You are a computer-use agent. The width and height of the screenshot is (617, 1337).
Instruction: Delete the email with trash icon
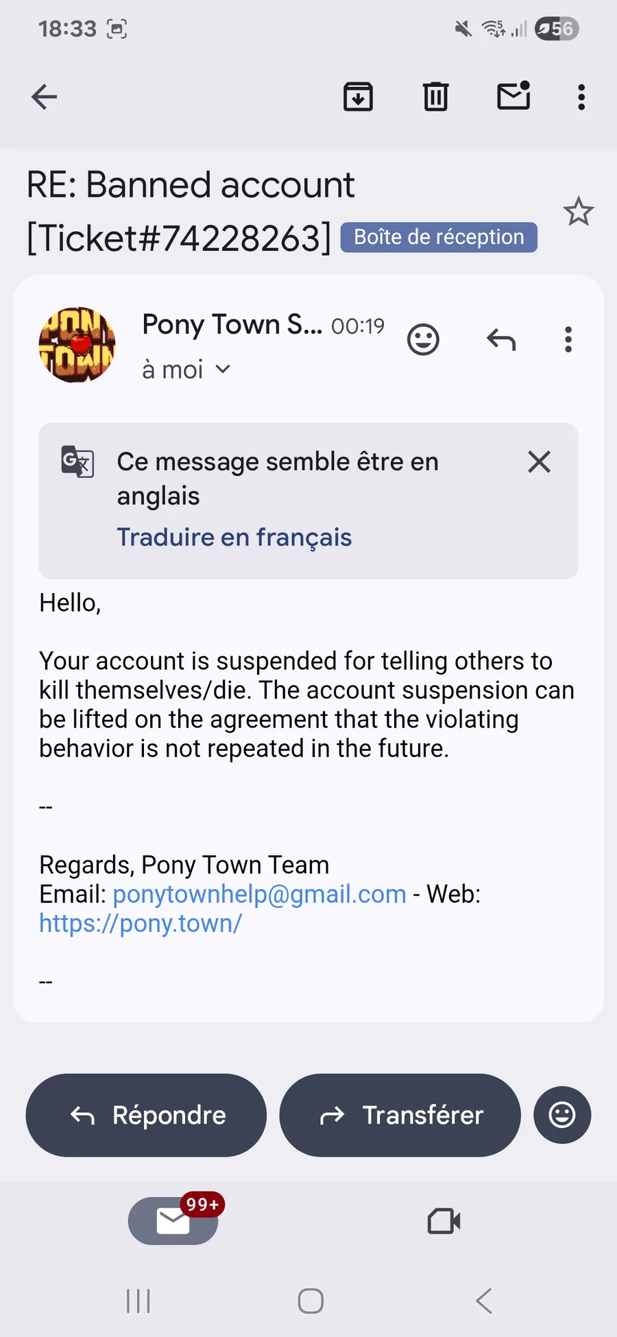[x=435, y=97]
